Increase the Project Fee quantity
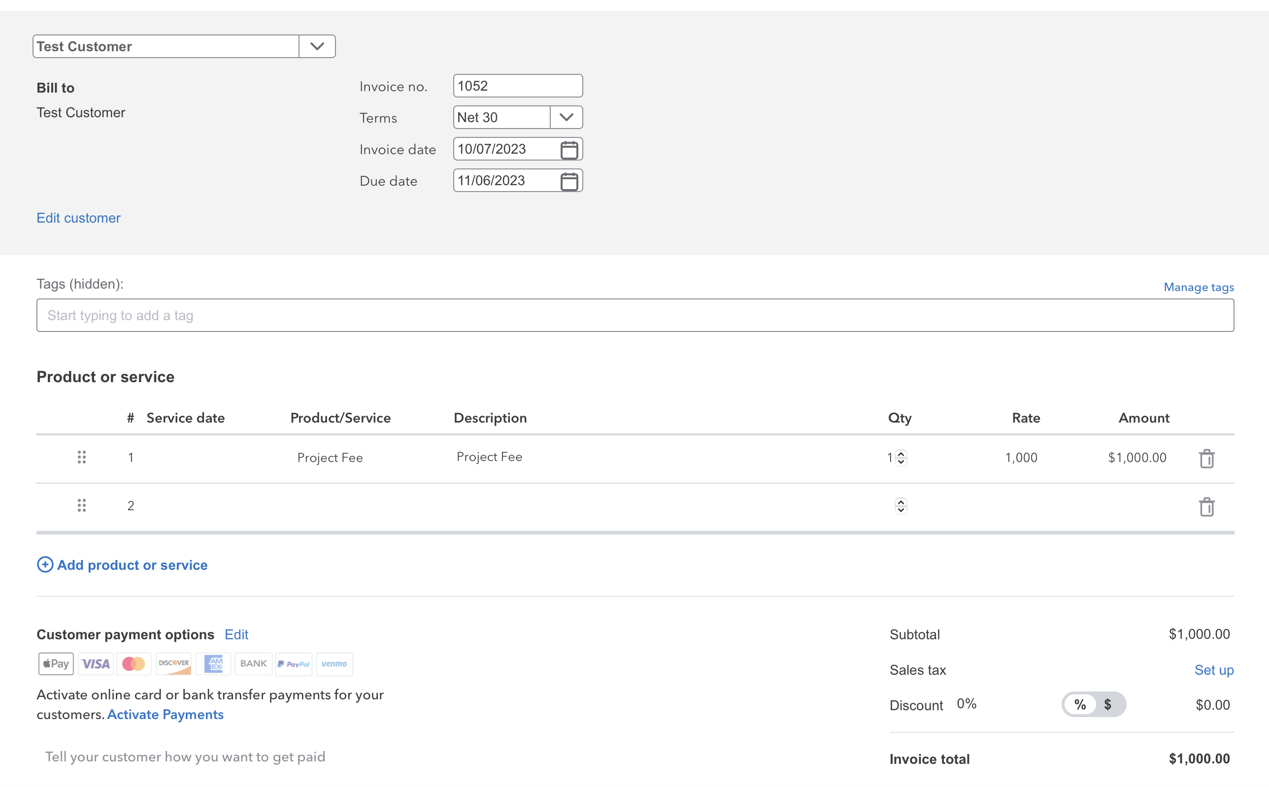Viewport: 1269px width, 787px height. (x=900, y=454)
